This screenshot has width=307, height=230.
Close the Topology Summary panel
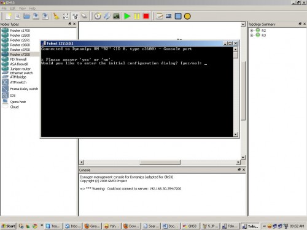tap(305, 24)
